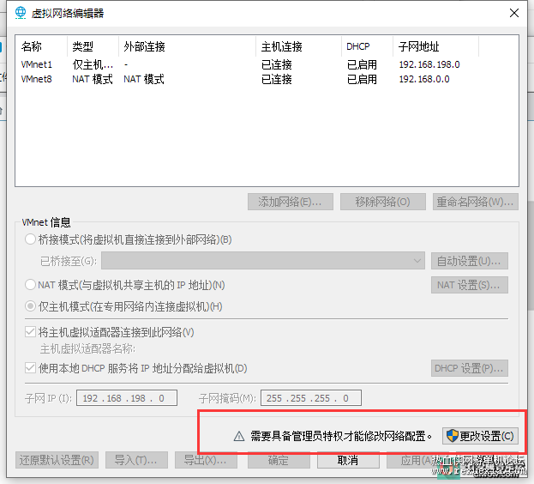Click the 自动设置(U) button
This screenshot has width=534, height=484.
(x=470, y=261)
